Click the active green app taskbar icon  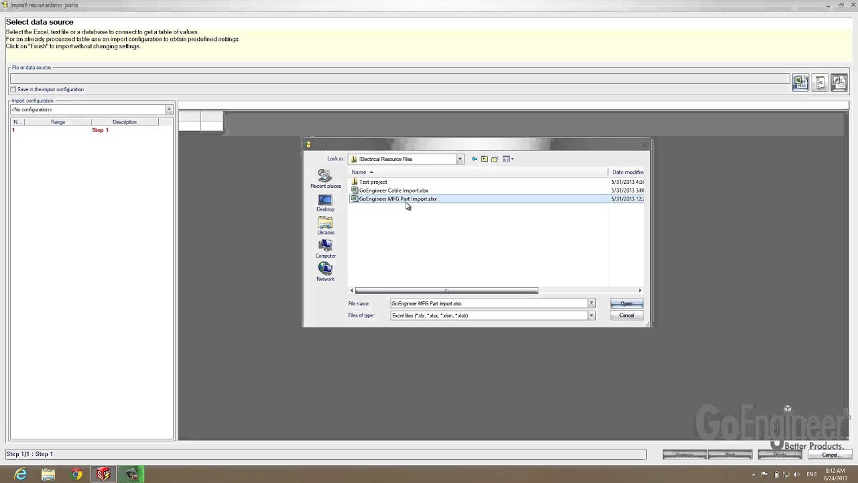pos(131,474)
